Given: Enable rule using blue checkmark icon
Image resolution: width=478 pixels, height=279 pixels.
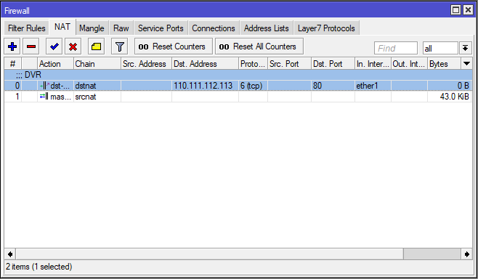Looking at the screenshot, I should coord(54,46).
